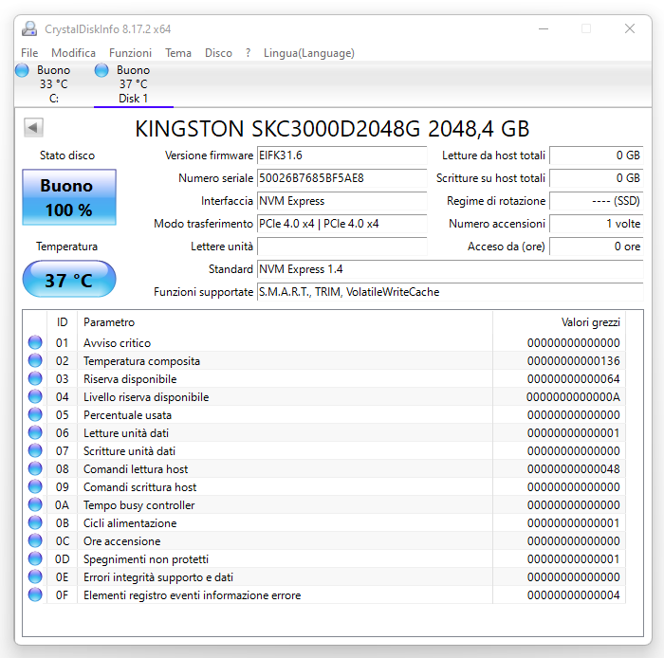Click status orb for Scritture unità dati row
Image resolution: width=664 pixels, height=658 pixels.
[35, 450]
